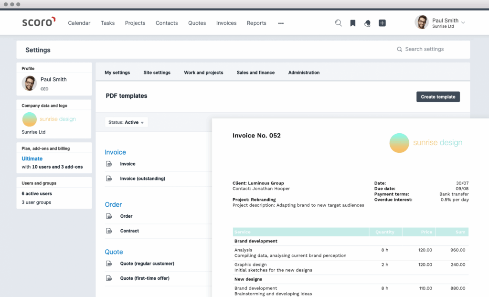Click the Order section heading
This screenshot has width=489, height=297.
pos(113,205)
